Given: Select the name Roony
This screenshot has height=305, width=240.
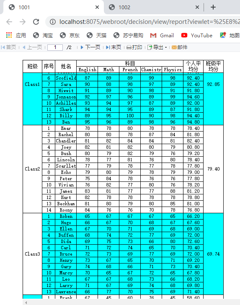Looking at the screenshot, I should pos(66,210).
